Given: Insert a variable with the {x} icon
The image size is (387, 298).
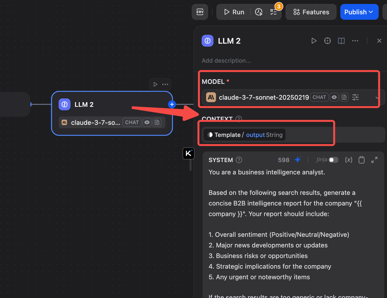Looking at the screenshot, I should (x=349, y=160).
